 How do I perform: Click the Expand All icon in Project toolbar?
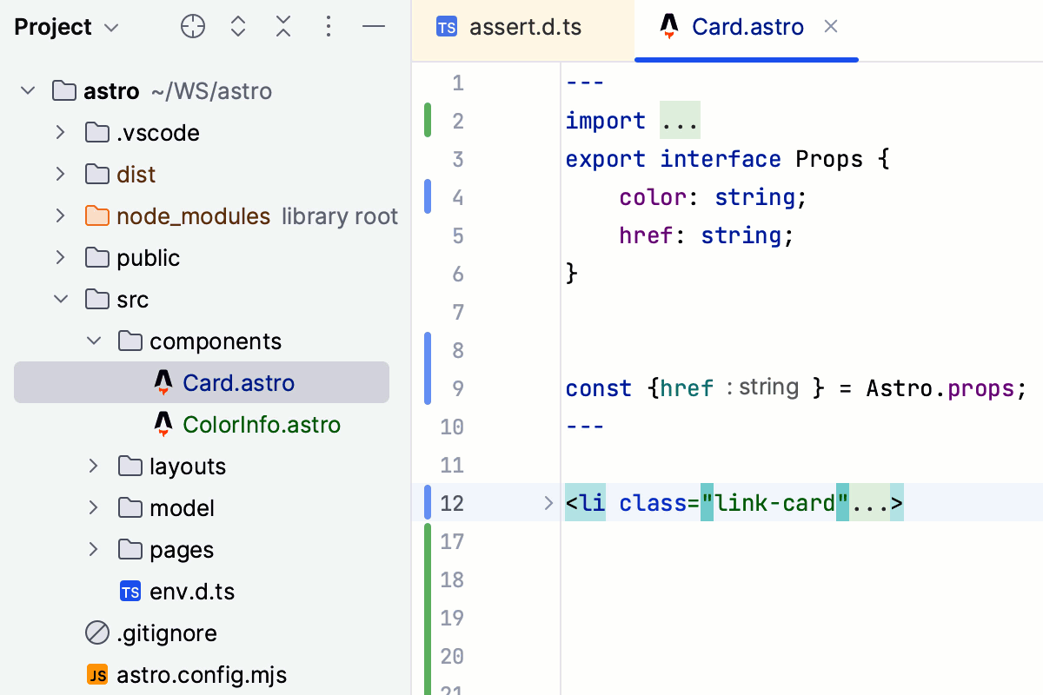click(x=238, y=27)
